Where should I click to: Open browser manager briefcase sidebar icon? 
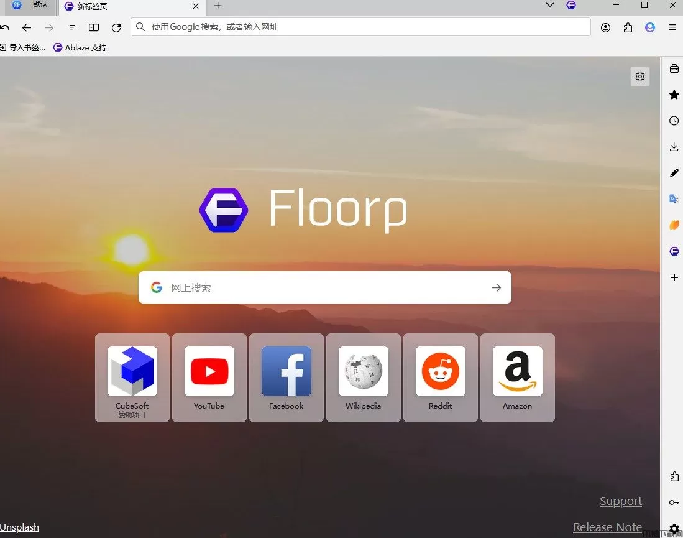click(674, 68)
